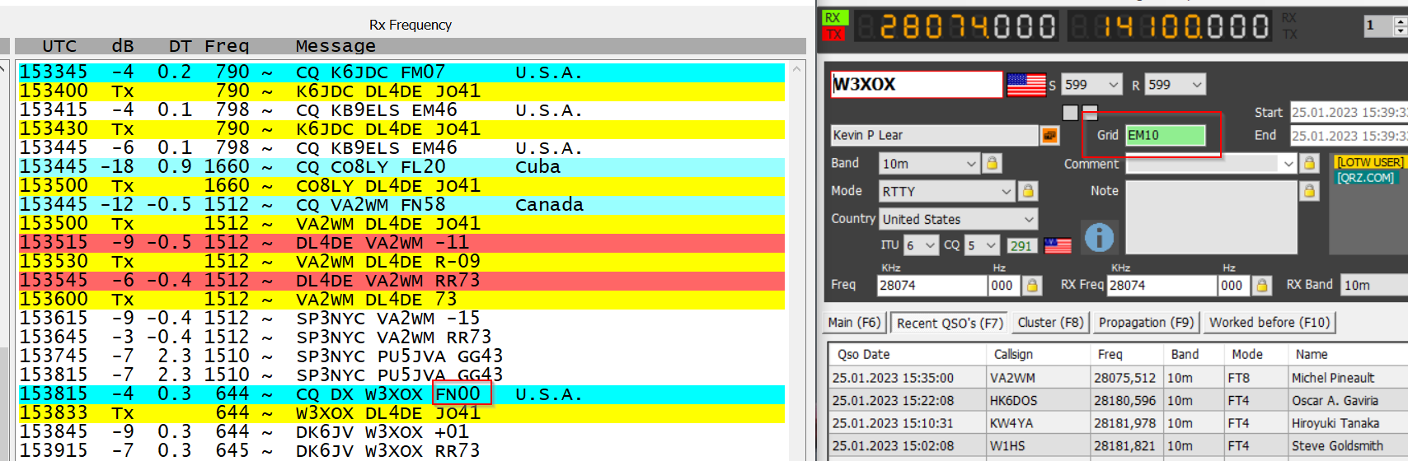Viewport: 1408px width, 461px height.
Task: Click the 'CQ VA2WM FN58' message line
Action: 401,205
